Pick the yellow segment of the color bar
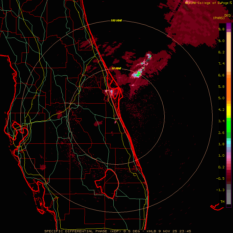This screenshot has width=233, height=233. click(229, 111)
